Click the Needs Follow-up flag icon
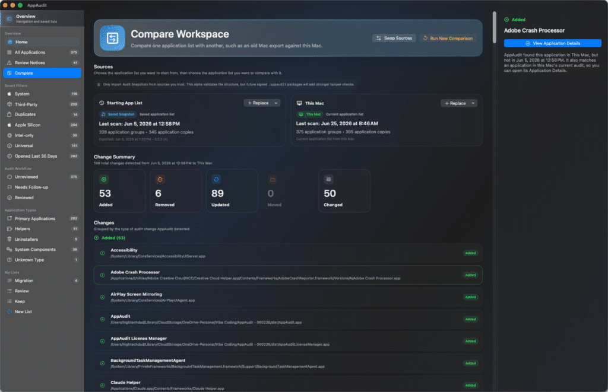This screenshot has width=608, height=392. coord(9,187)
